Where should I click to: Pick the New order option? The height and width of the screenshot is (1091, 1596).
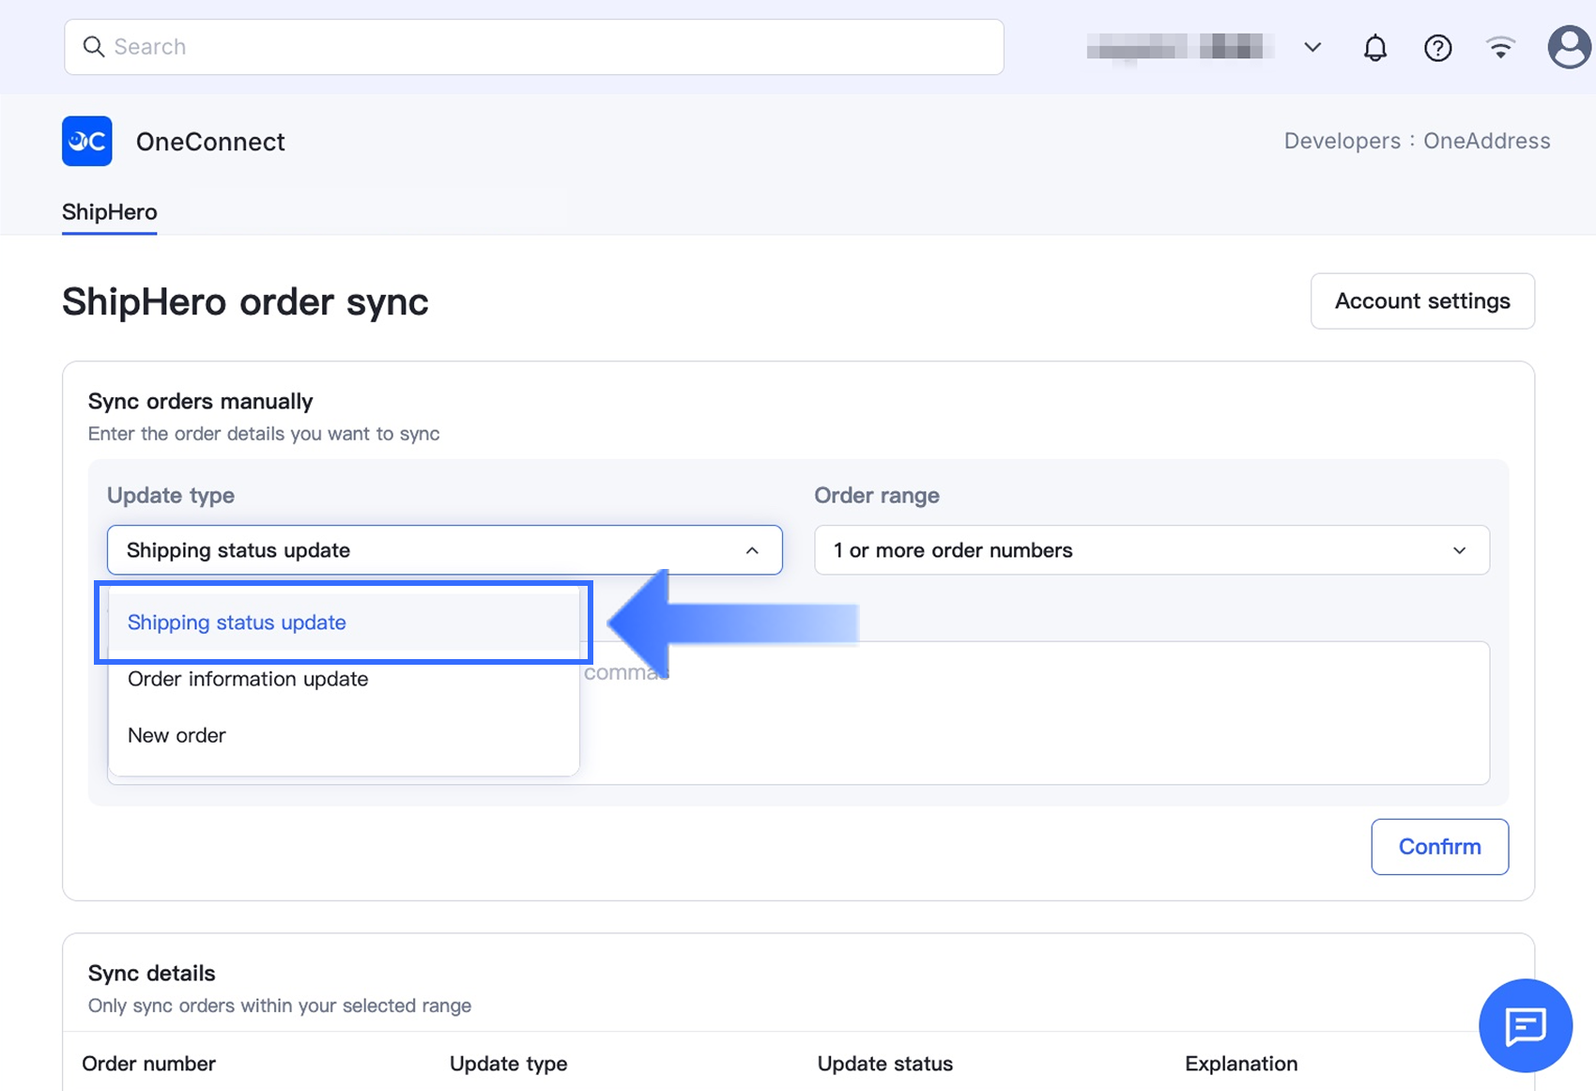(x=176, y=735)
